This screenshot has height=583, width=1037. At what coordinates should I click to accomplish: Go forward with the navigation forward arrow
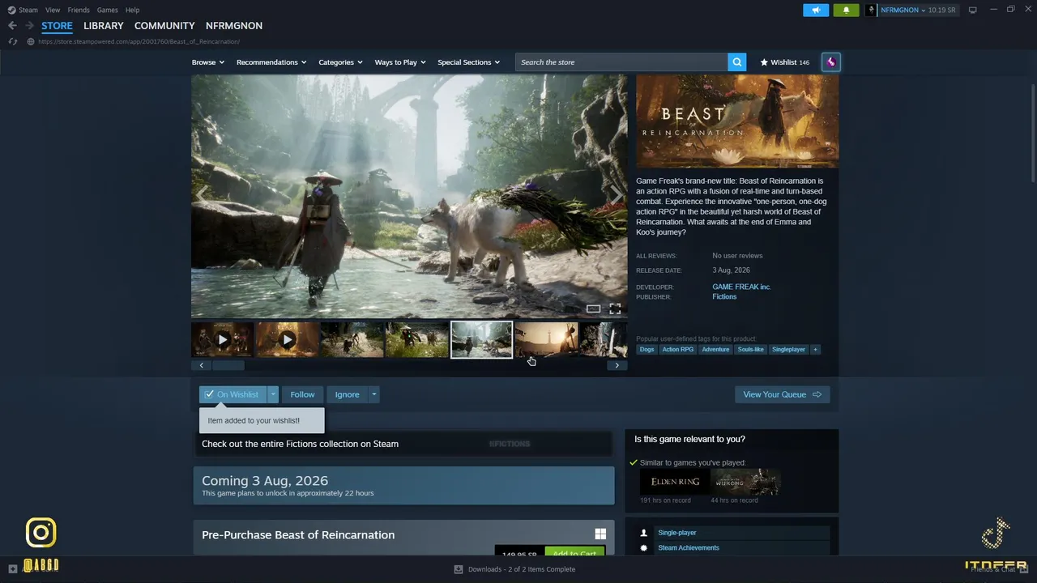[x=29, y=26]
